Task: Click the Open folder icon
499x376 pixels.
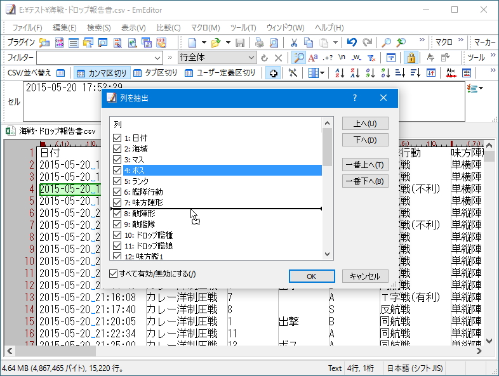Action: click(216, 42)
